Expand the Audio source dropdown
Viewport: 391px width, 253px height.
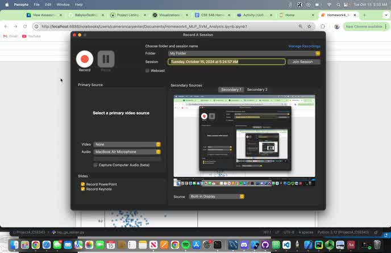127,152
